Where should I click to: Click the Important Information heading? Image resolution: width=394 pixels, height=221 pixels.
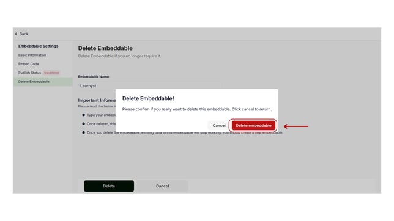(97, 100)
